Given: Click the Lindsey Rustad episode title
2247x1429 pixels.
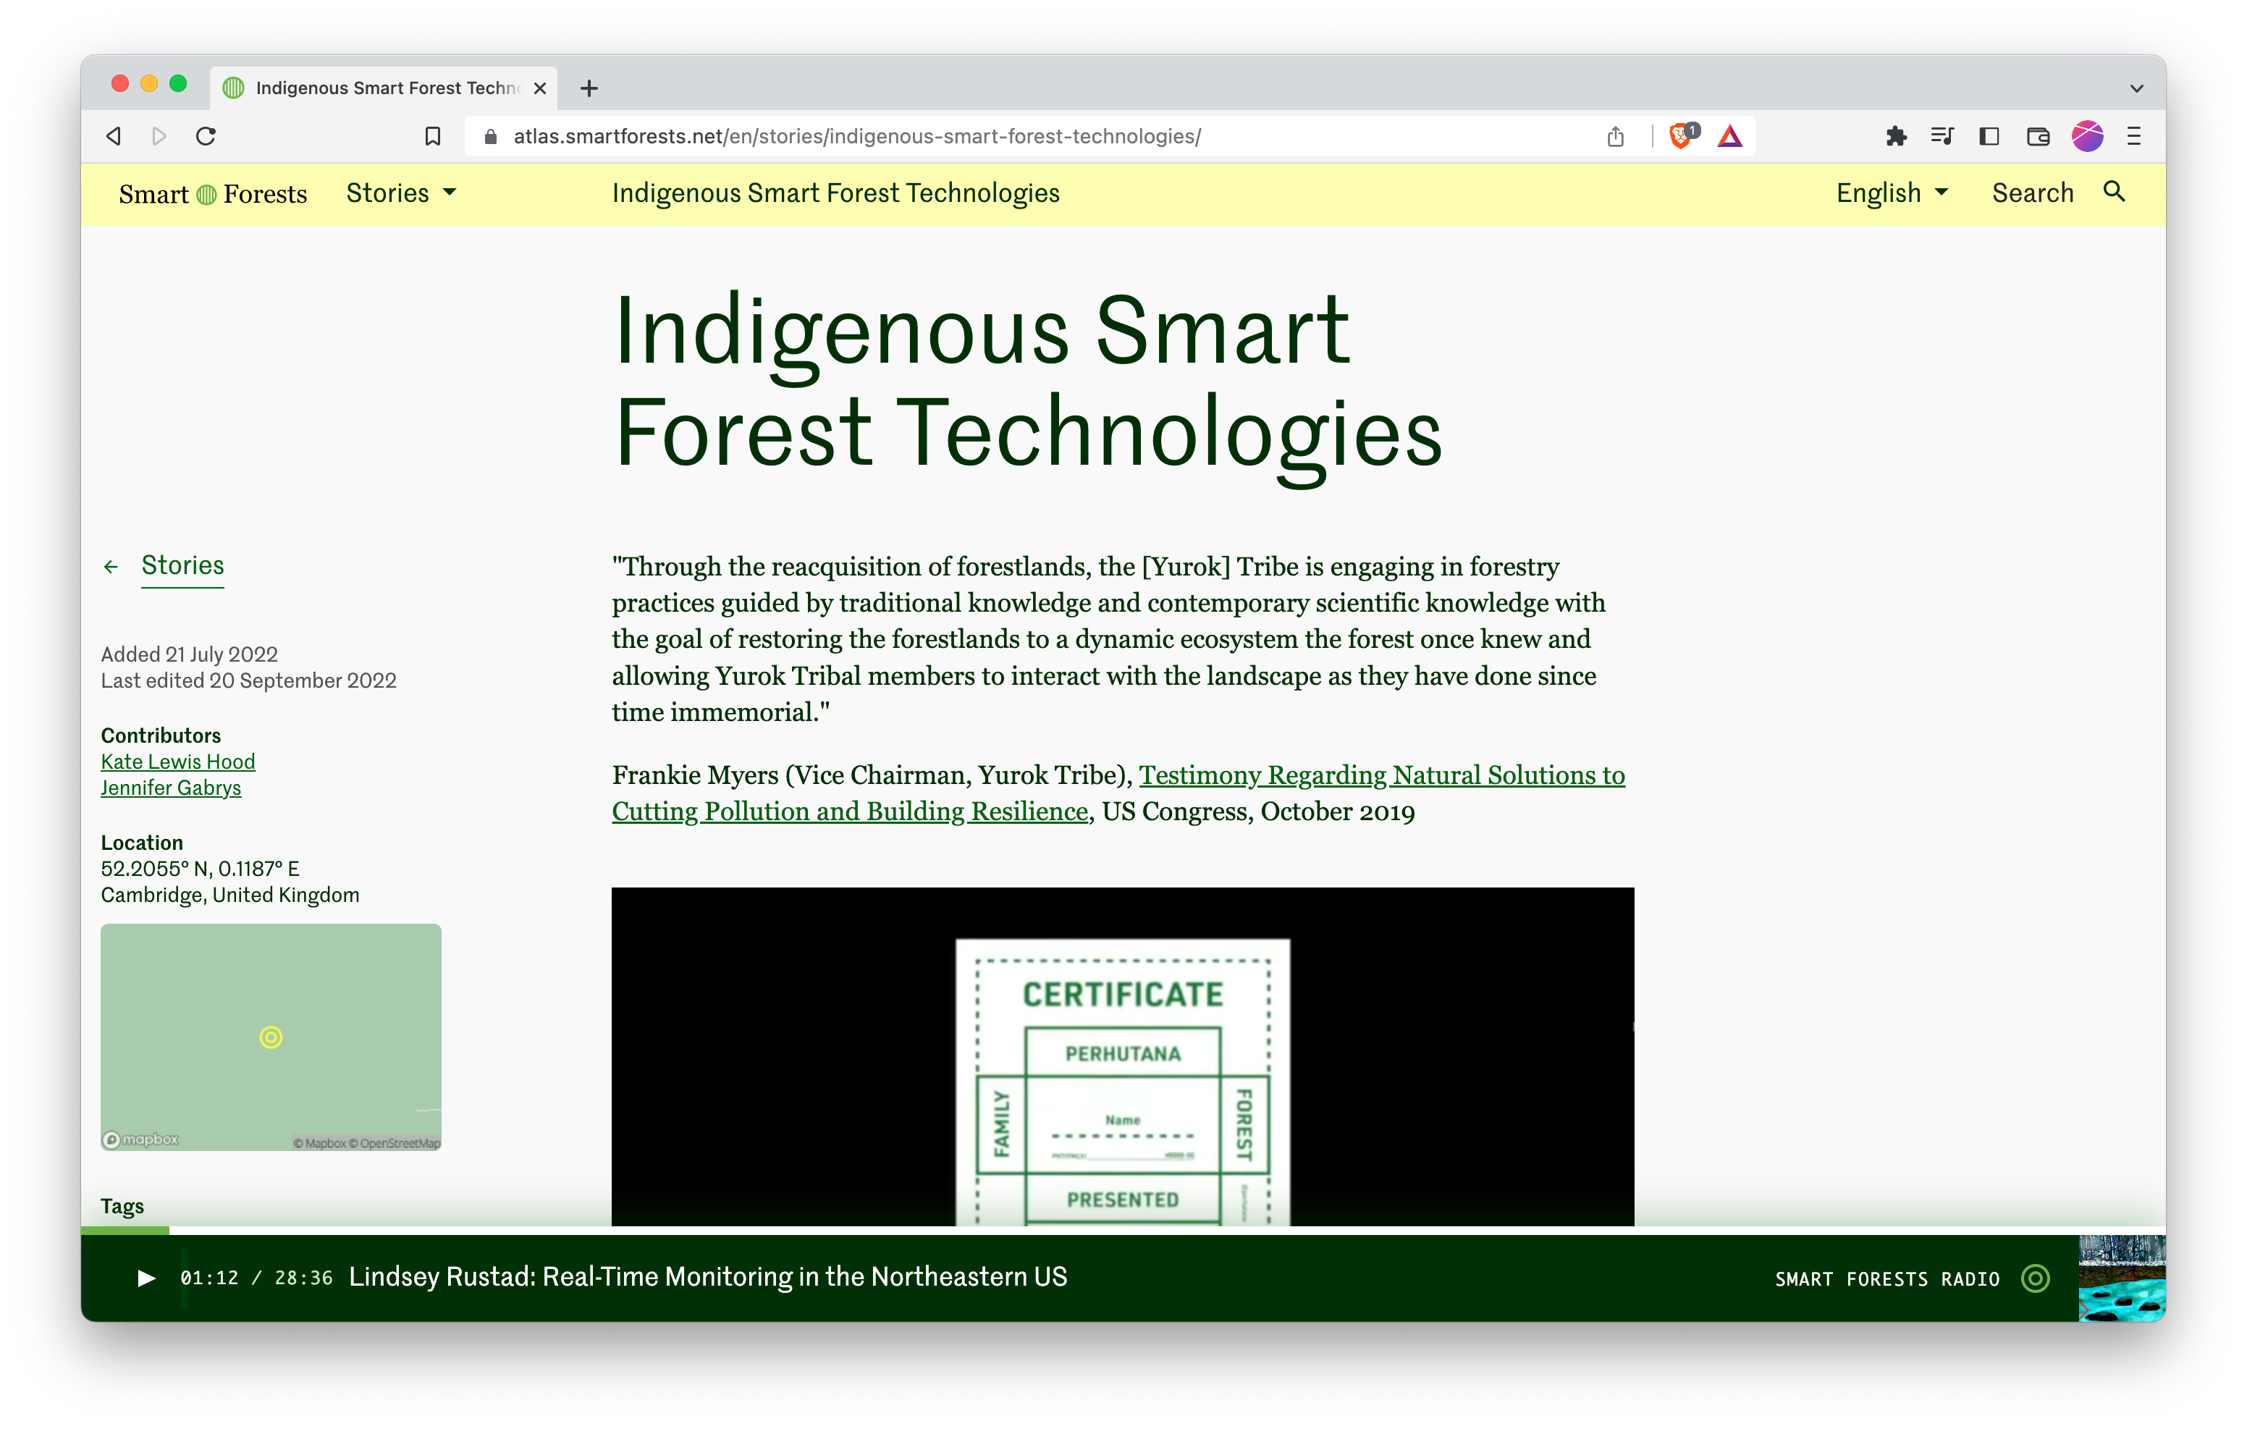Looking at the screenshot, I should [x=708, y=1277].
